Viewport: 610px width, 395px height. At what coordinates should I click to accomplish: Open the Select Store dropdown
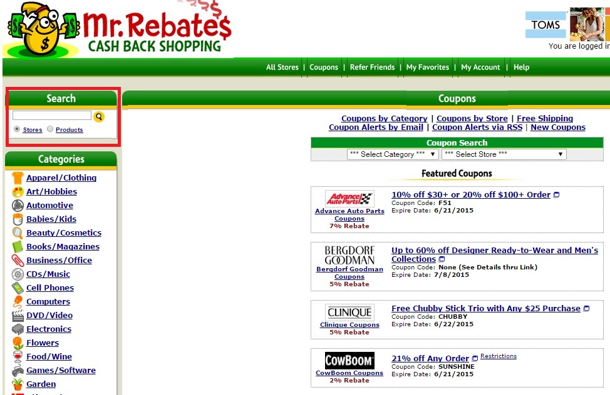click(x=504, y=154)
